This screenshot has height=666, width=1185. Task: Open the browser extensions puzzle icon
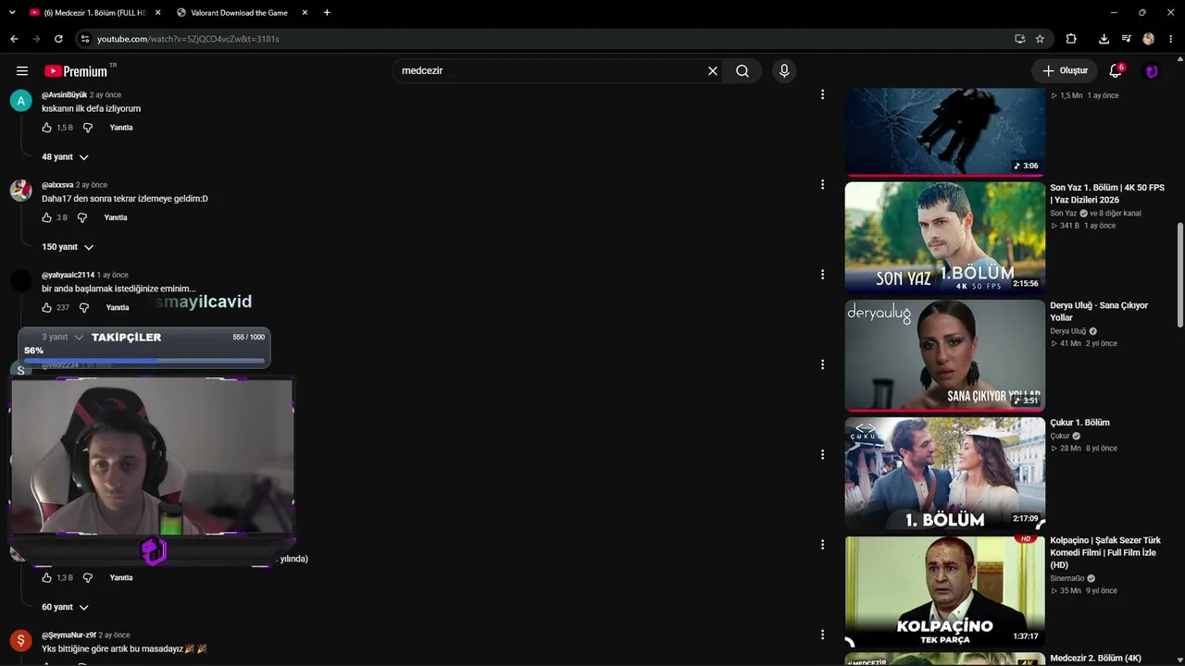pos(1071,39)
